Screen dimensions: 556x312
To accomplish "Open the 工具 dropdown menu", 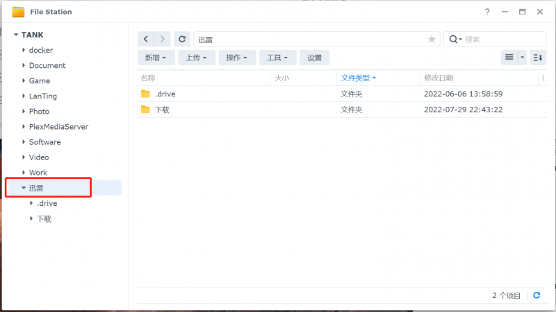I will 278,58.
